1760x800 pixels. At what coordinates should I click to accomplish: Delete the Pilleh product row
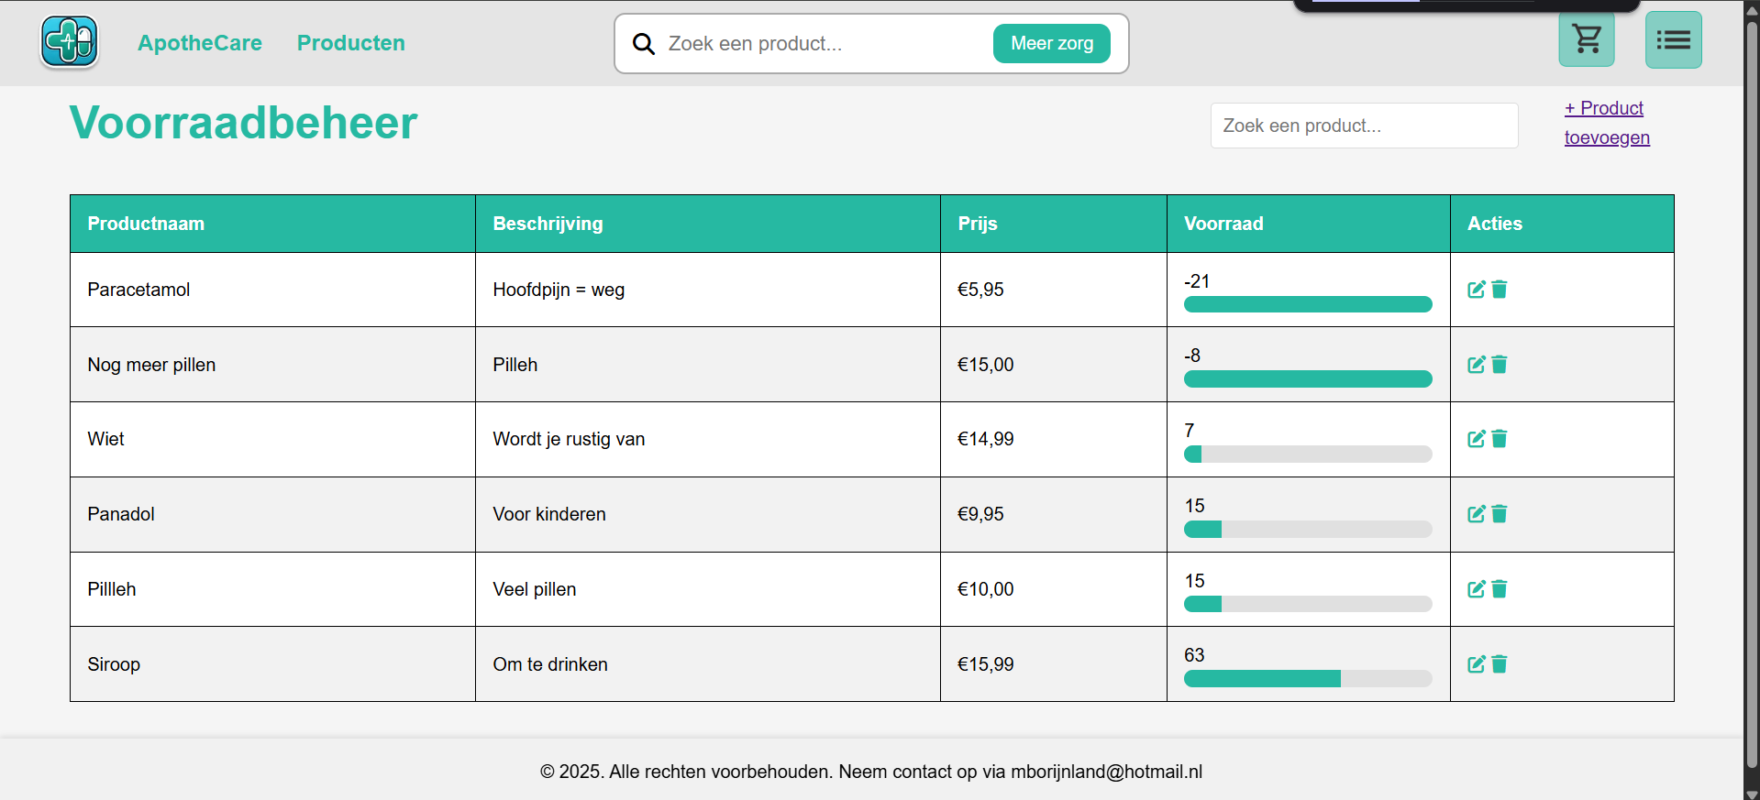point(1500,589)
